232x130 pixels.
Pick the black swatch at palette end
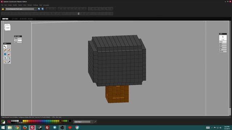point(70,121)
